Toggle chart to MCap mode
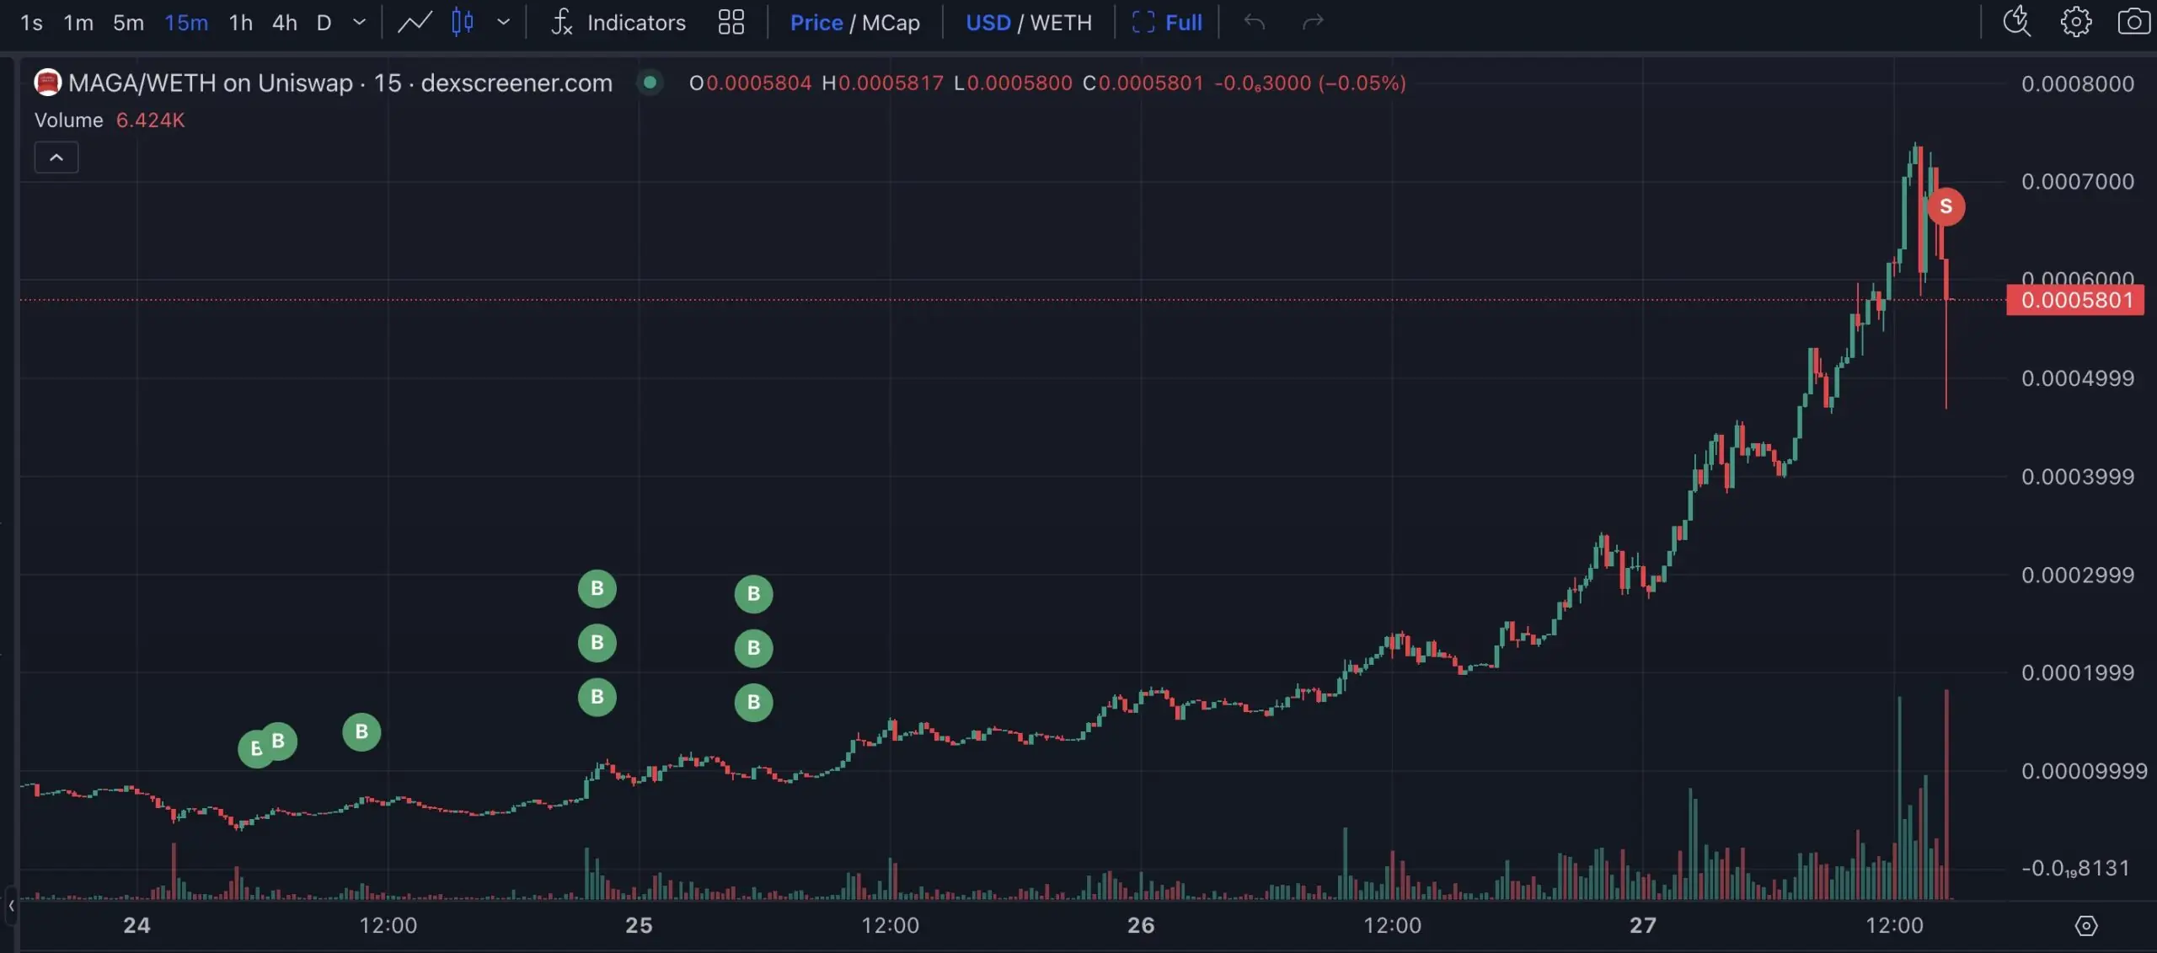The image size is (2157, 953). [891, 23]
